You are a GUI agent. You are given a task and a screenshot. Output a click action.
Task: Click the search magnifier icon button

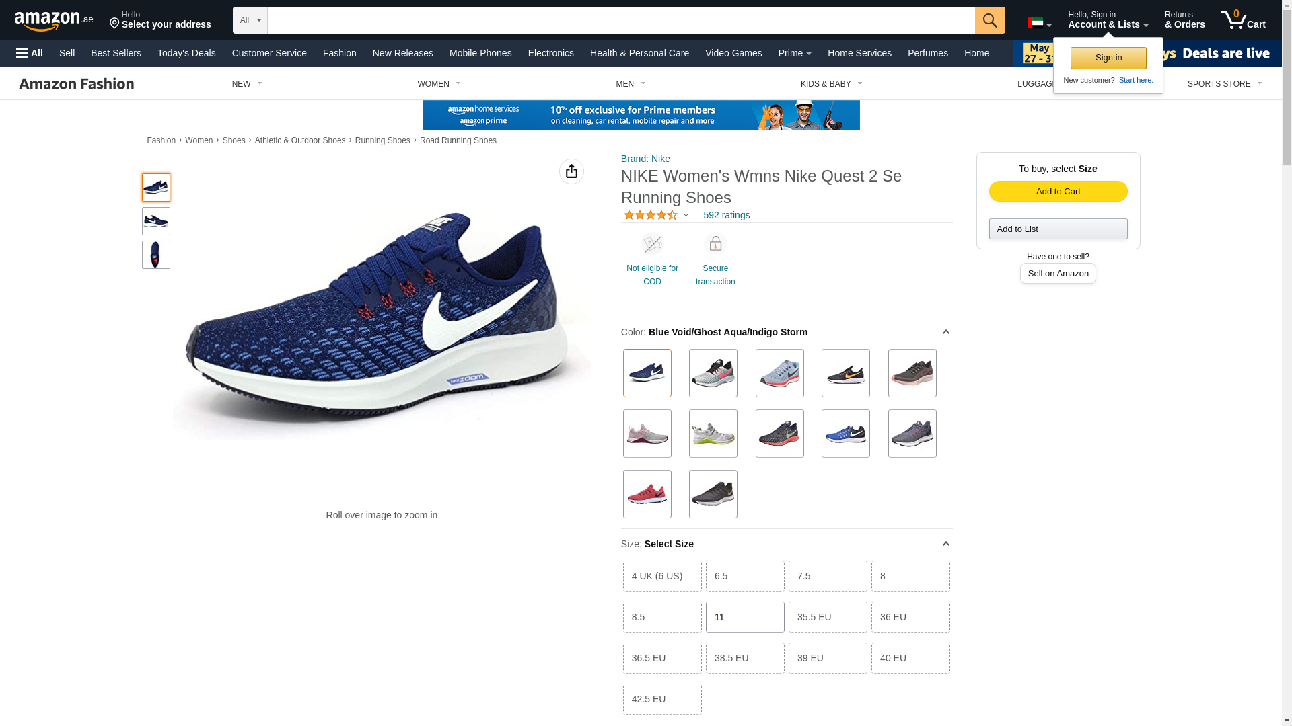tap(989, 20)
